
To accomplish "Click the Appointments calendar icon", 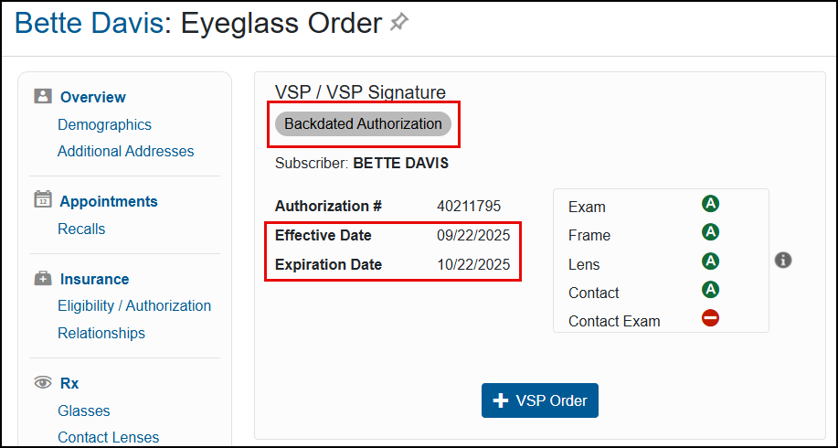I will (x=43, y=200).
